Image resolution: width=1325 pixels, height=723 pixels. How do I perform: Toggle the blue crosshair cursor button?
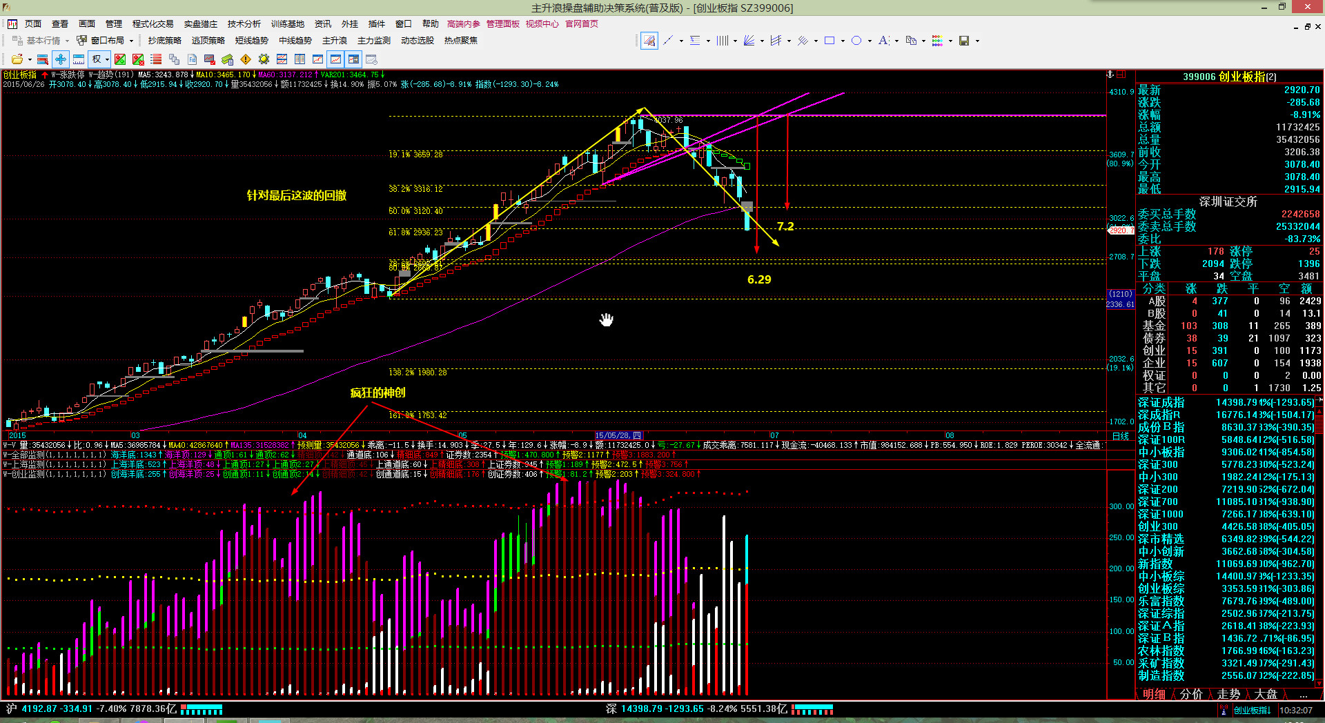(61, 59)
